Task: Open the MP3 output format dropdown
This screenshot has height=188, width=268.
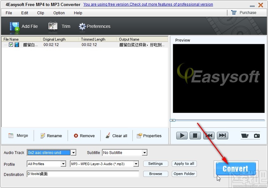Action: pyautogui.click(x=137, y=164)
